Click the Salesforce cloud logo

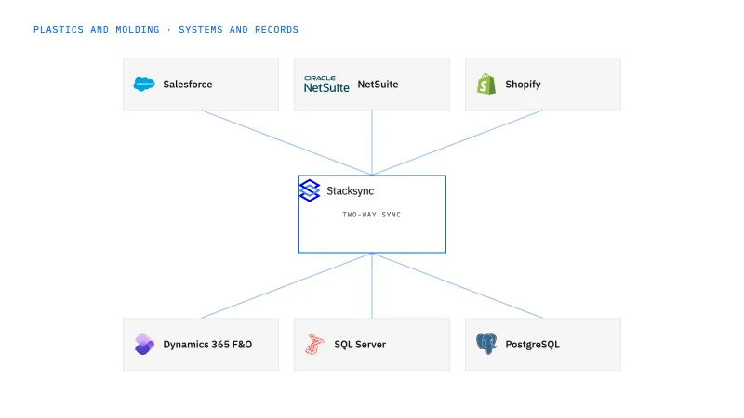144,85
